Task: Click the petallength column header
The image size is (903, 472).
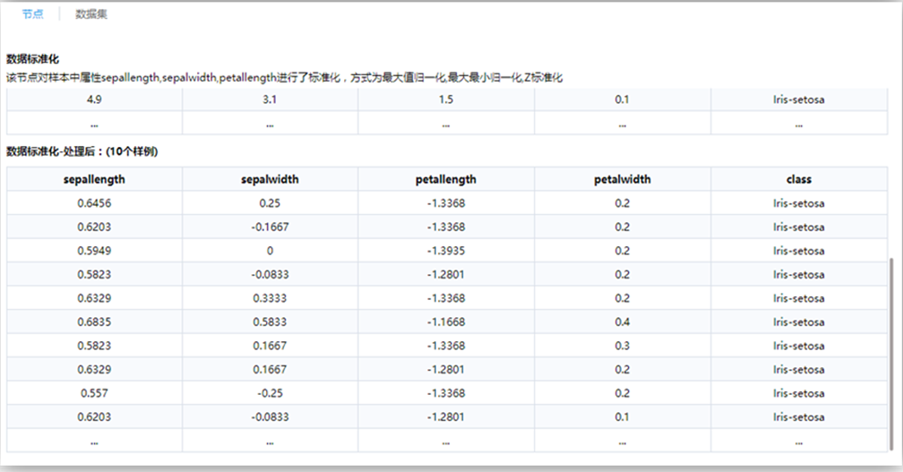Action: (446, 179)
